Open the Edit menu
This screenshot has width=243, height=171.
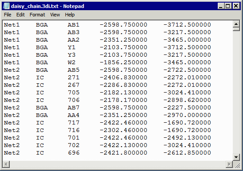point(20,15)
